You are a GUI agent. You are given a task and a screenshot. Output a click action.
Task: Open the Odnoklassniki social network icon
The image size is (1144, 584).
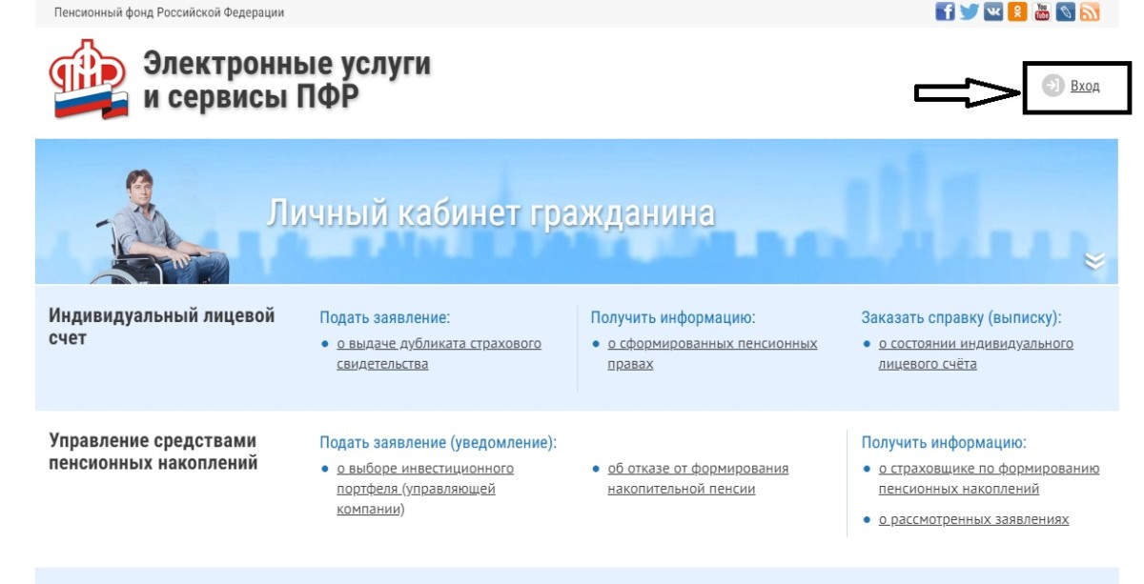1018,11
